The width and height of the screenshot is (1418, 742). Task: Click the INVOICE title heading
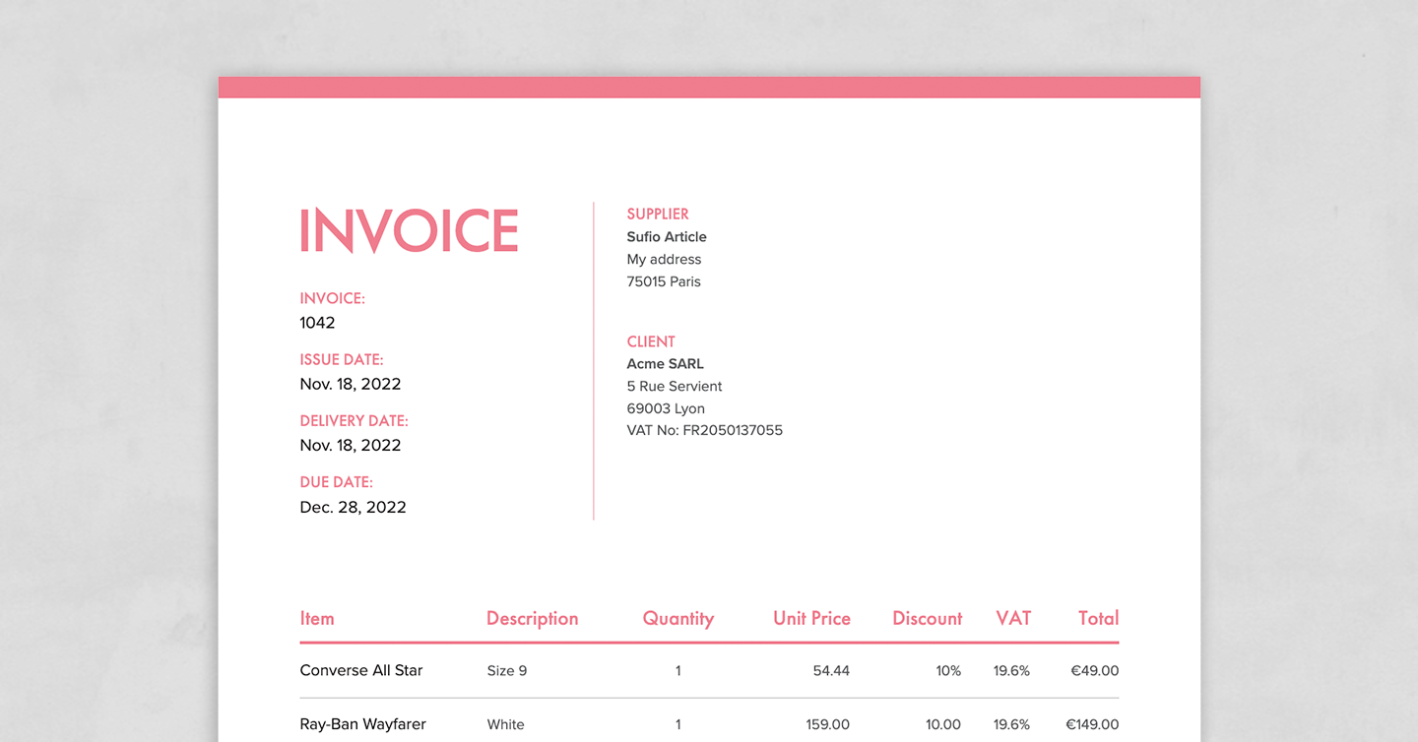pyautogui.click(x=408, y=229)
